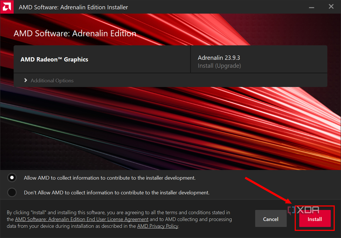
Task: Minimize the installer window
Action: pyautogui.click(x=312, y=7)
